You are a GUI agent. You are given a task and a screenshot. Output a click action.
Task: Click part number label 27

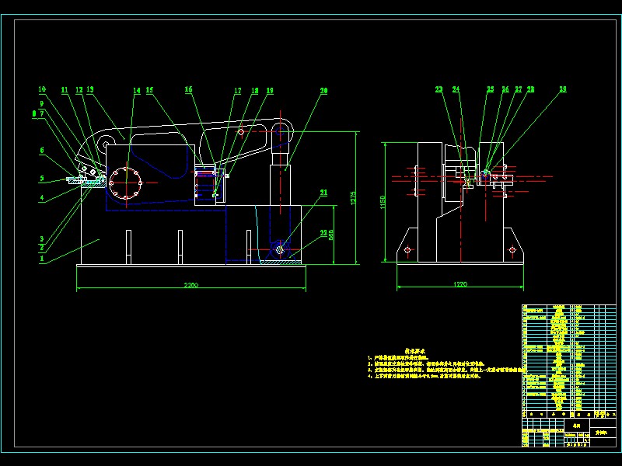tap(519, 89)
